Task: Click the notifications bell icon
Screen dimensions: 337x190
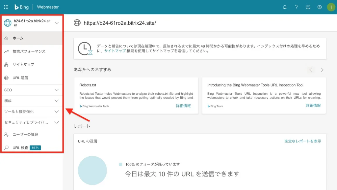Action: point(285,7)
